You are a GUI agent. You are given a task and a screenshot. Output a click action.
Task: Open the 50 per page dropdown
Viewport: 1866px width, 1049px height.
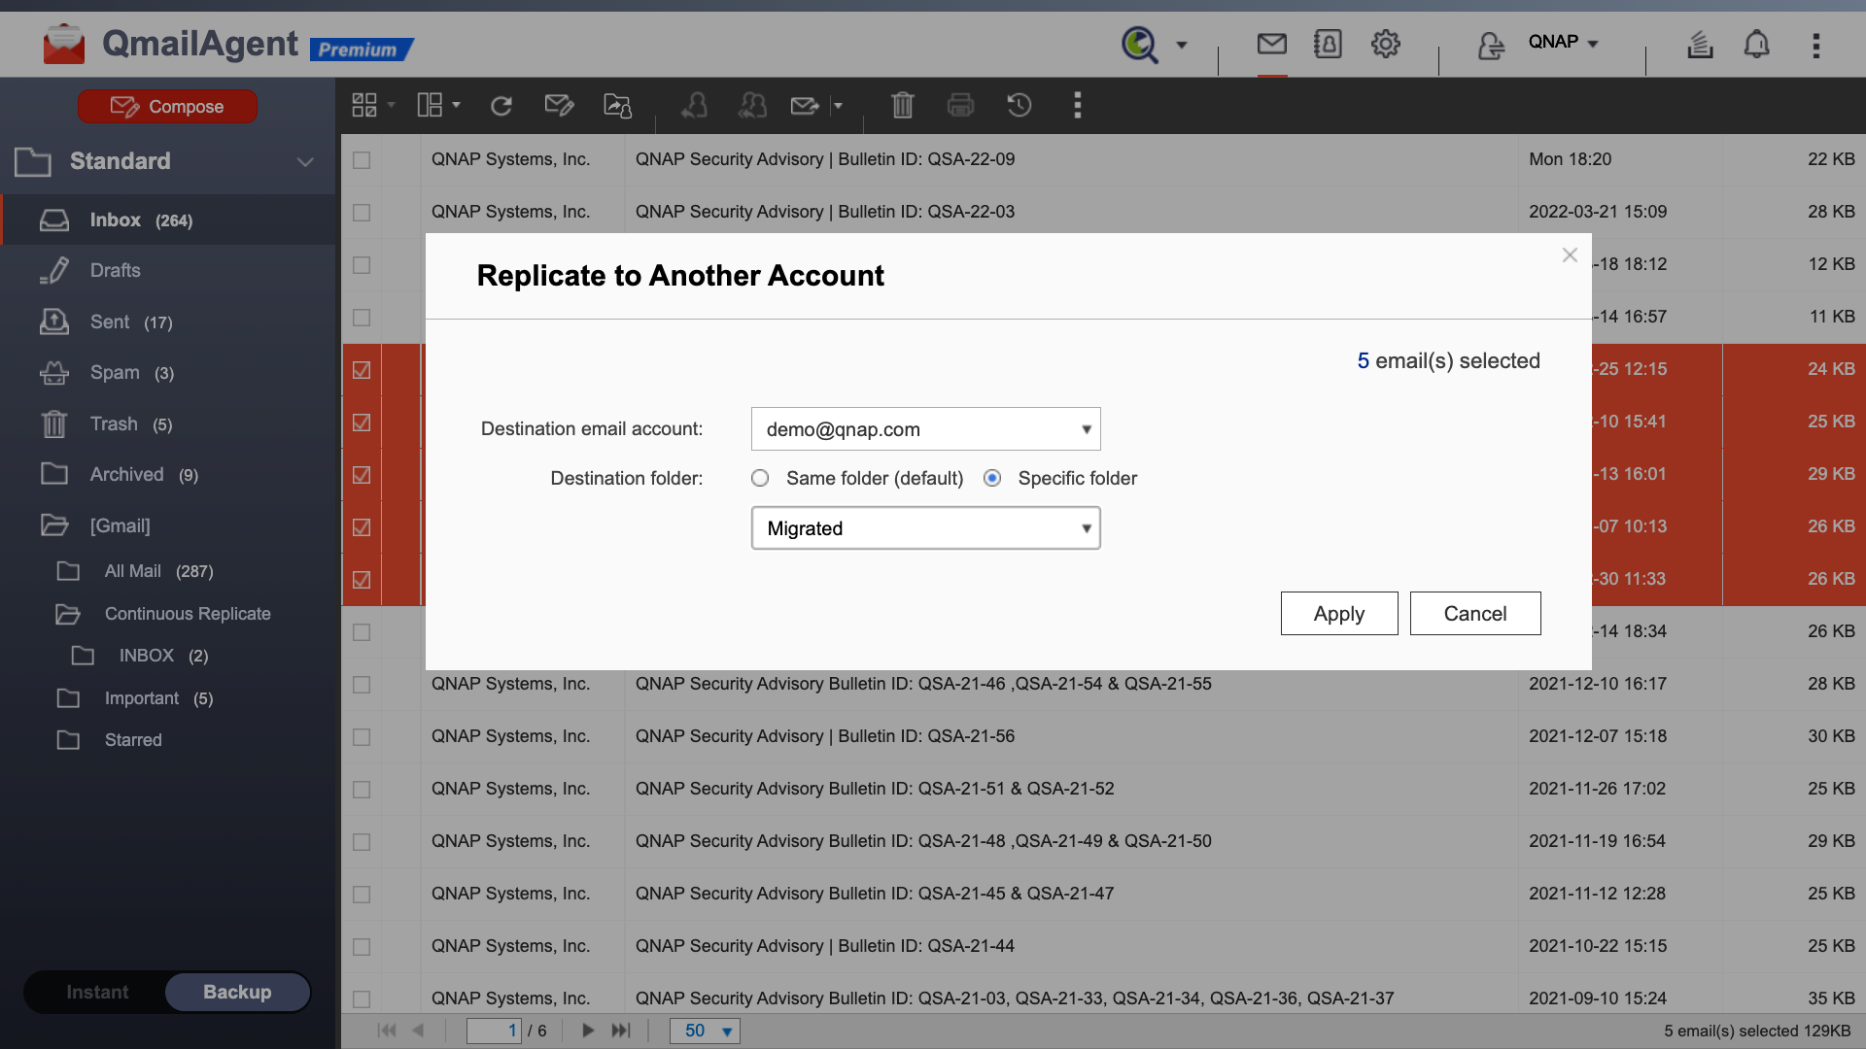click(x=705, y=1031)
